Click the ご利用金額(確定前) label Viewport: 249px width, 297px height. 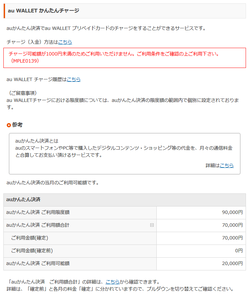32,251
